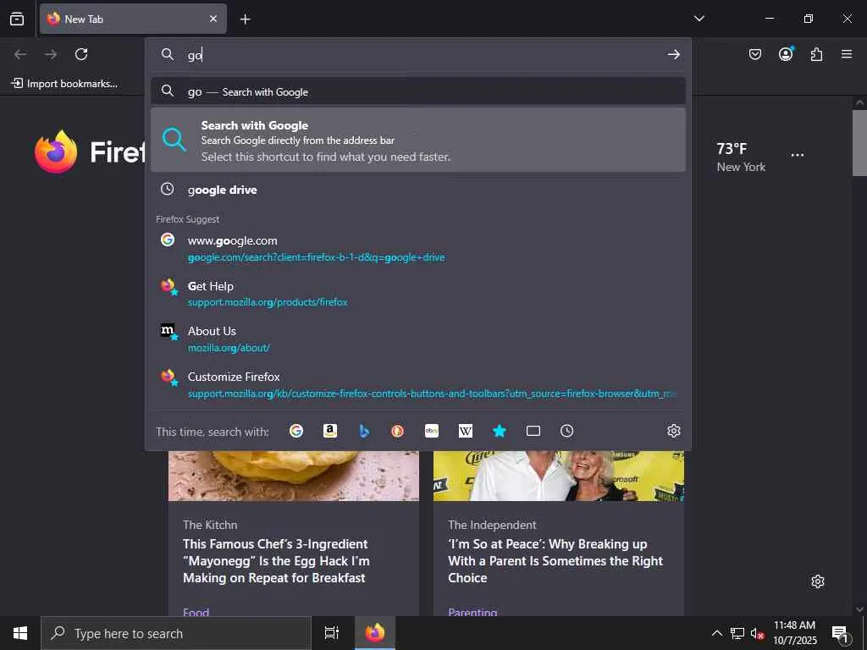This screenshot has width=867, height=650.
Task: Open the network status tray icon
Action: click(x=737, y=633)
